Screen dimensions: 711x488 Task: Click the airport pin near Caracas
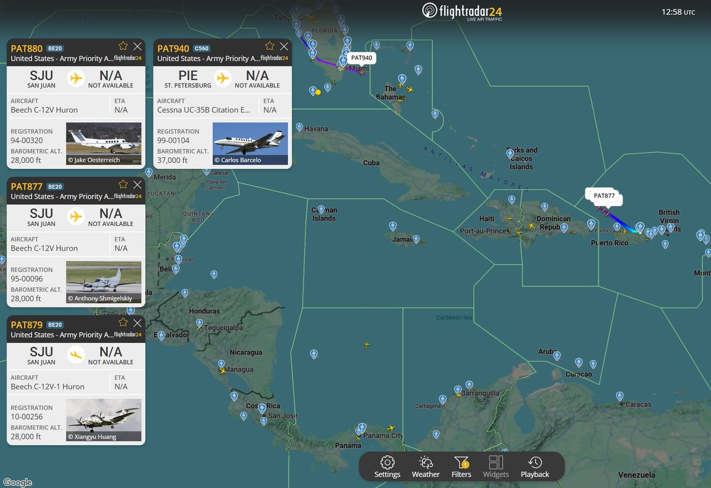point(620,395)
